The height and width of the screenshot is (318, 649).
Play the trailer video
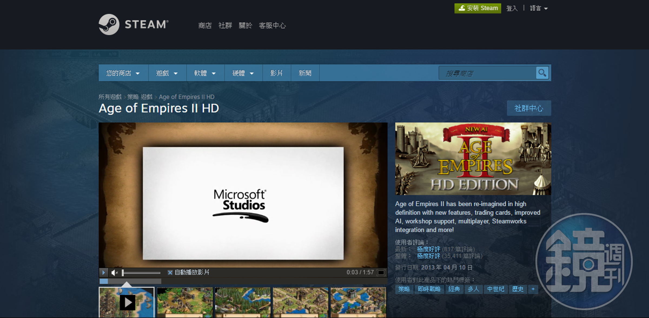pyautogui.click(x=104, y=272)
